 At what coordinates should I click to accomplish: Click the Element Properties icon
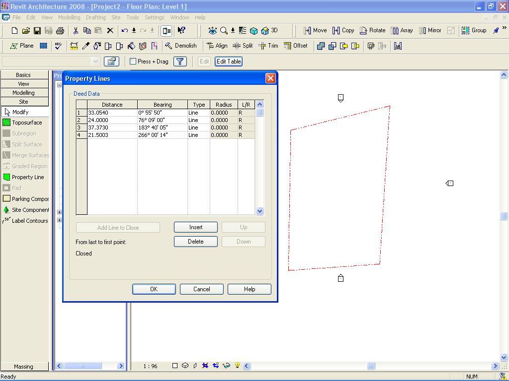coord(111,62)
